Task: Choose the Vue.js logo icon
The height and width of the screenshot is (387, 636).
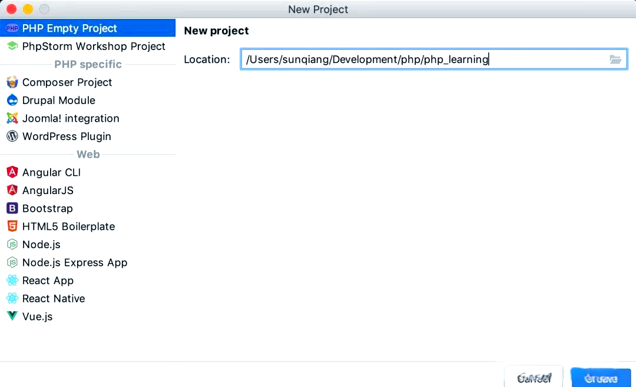Action: (12, 316)
